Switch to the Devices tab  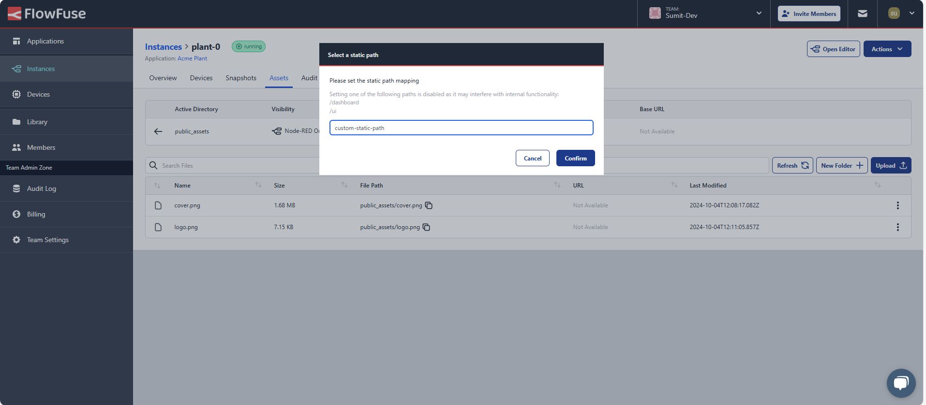click(201, 78)
